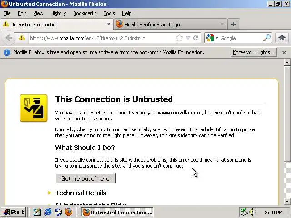
Task: Close the Untrusted Connection tab
Action: (x=109, y=24)
